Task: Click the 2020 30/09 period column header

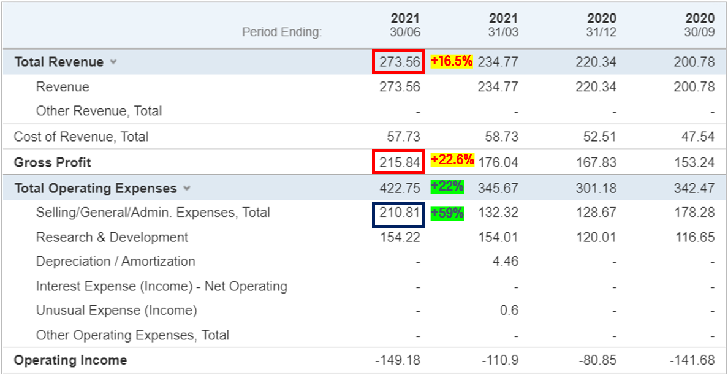Action: [x=700, y=25]
